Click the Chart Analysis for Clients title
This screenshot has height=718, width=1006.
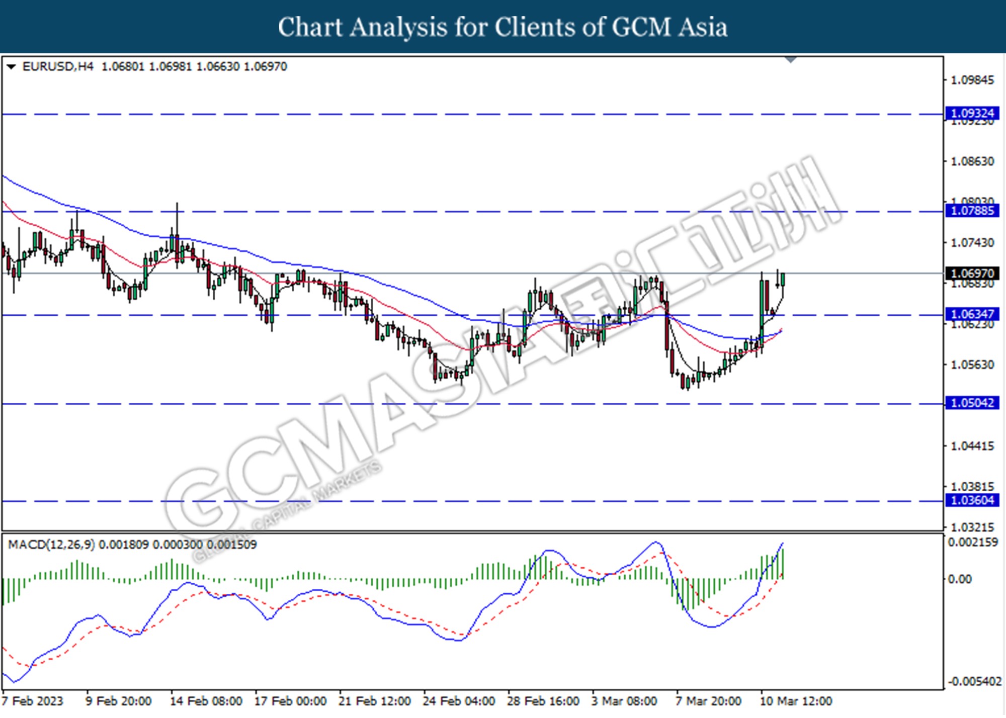point(502,27)
